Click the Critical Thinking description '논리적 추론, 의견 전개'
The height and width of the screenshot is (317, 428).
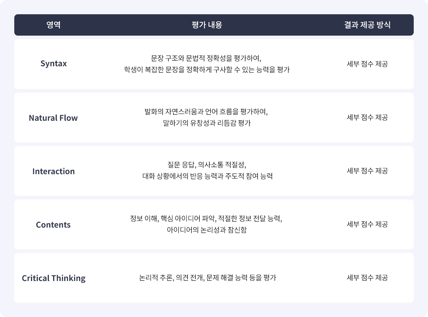click(207, 278)
